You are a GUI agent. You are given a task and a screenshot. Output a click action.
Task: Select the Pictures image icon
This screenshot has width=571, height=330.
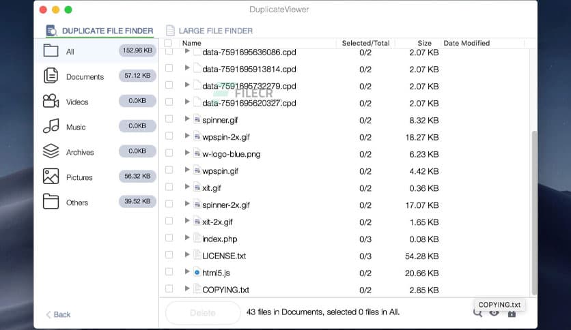51,177
